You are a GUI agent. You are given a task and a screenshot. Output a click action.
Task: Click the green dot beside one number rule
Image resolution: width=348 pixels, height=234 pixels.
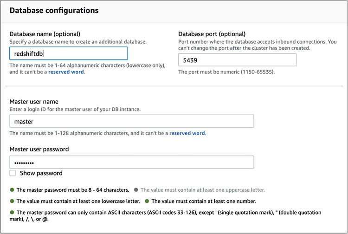pyautogui.click(x=147, y=201)
